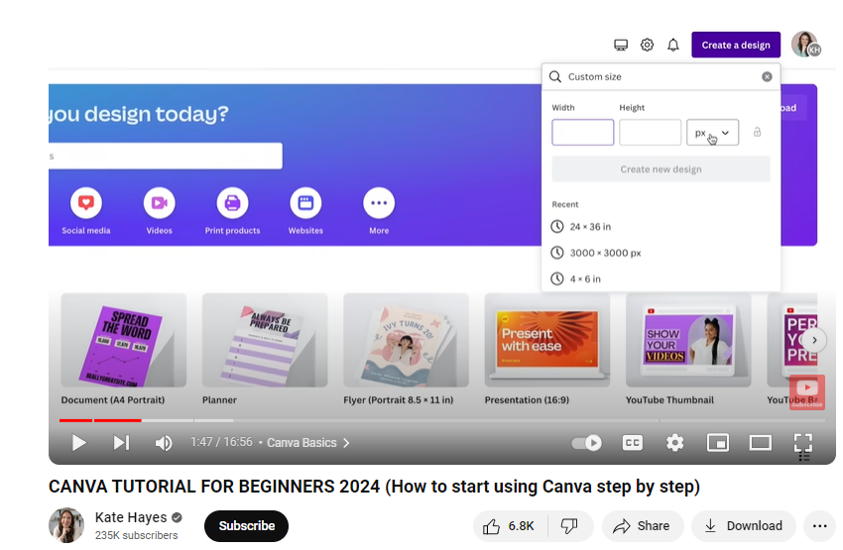843x550 pixels.
Task: Click the red channel subscribe watermark
Action: (x=807, y=392)
